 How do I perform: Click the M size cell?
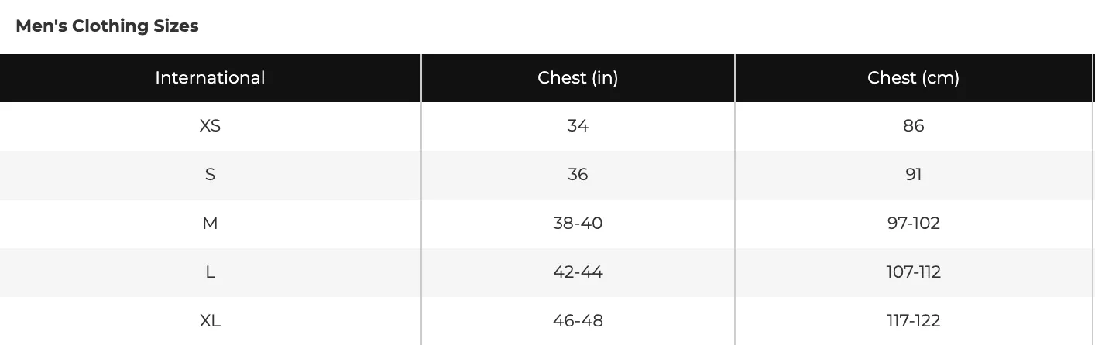(x=210, y=224)
